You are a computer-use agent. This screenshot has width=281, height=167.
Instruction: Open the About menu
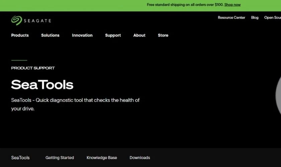point(139,35)
